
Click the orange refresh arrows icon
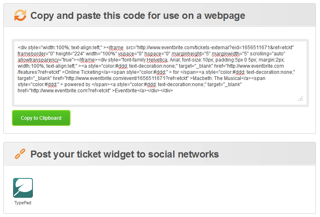[x=20, y=15]
